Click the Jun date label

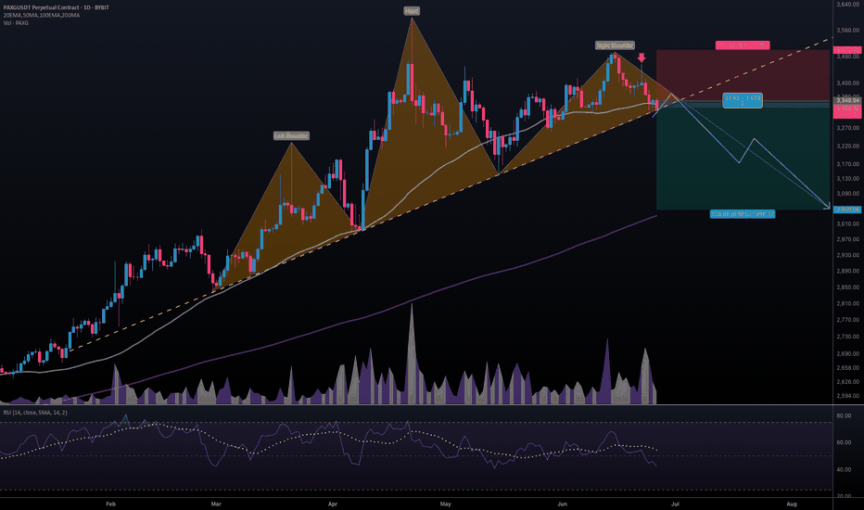(x=562, y=504)
